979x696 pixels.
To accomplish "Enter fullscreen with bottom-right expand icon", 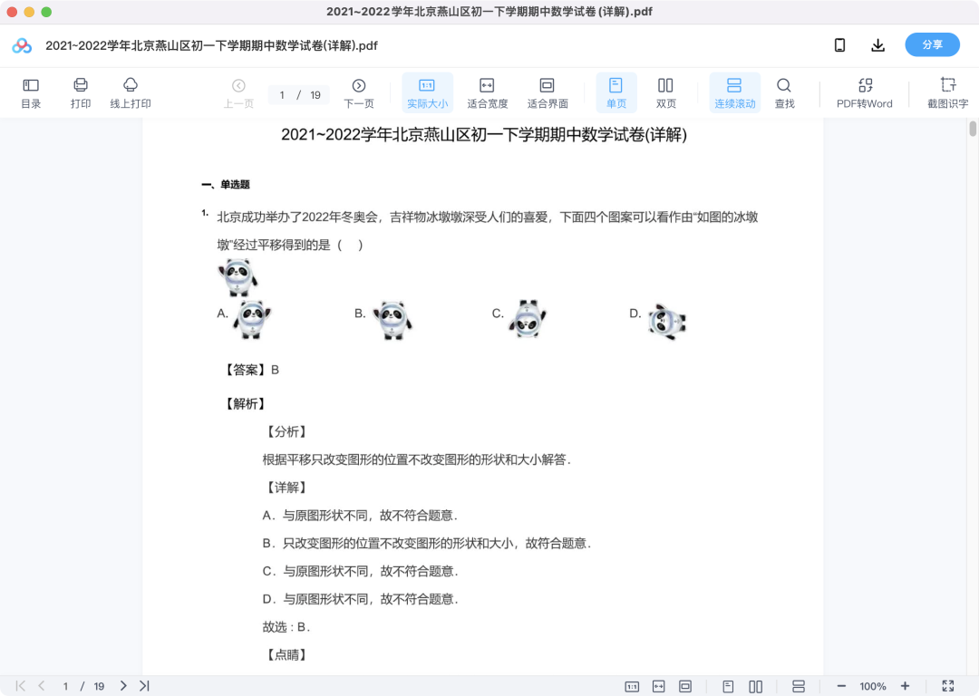I will (x=948, y=686).
